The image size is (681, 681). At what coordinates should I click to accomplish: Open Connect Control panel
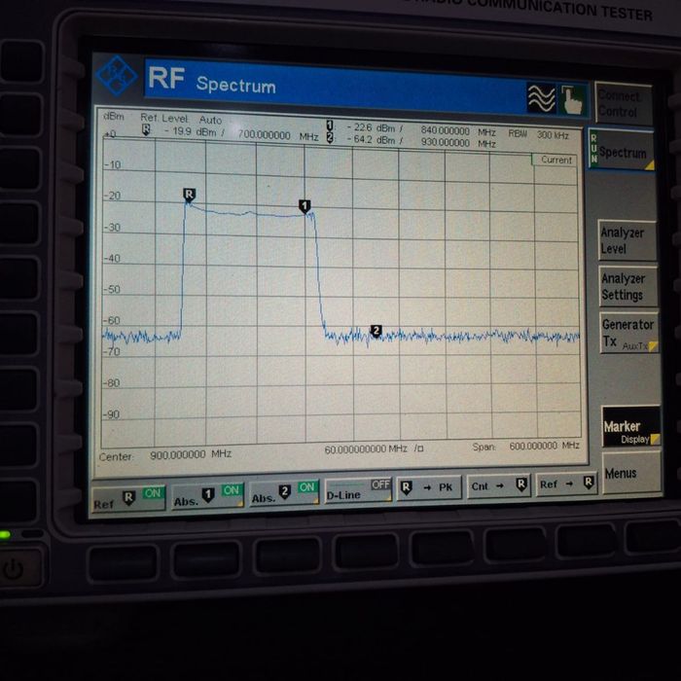pyautogui.click(x=623, y=103)
